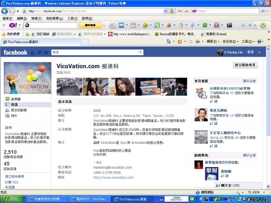Viewport: 271px width, 203px height.
Task: Open Facebook friend requests icon
Action: [x=33, y=52]
